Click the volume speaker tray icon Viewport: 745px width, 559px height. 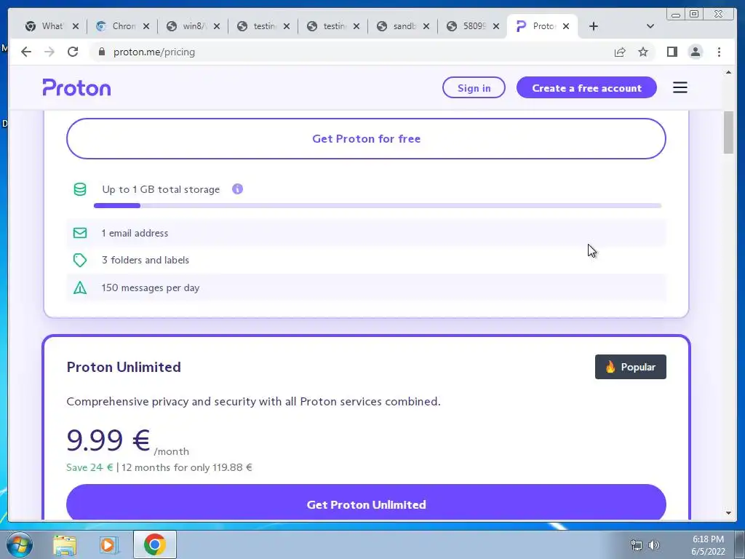point(654,545)
